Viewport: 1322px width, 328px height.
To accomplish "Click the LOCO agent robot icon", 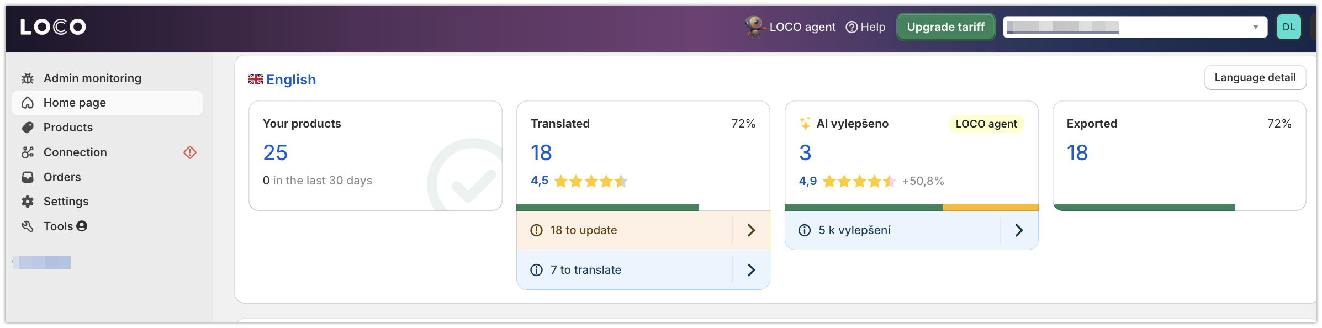I will [x=754, y=27].
